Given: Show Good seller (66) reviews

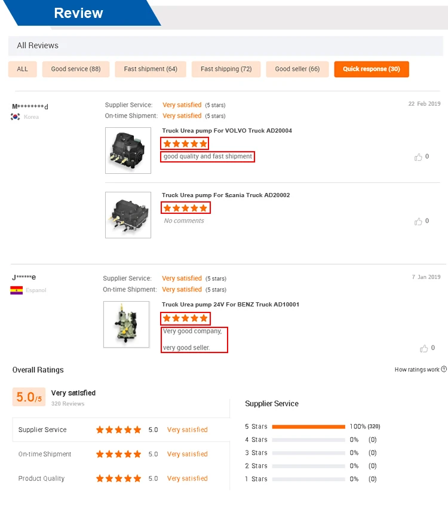Looking at the screenshot, I should 297,69.
